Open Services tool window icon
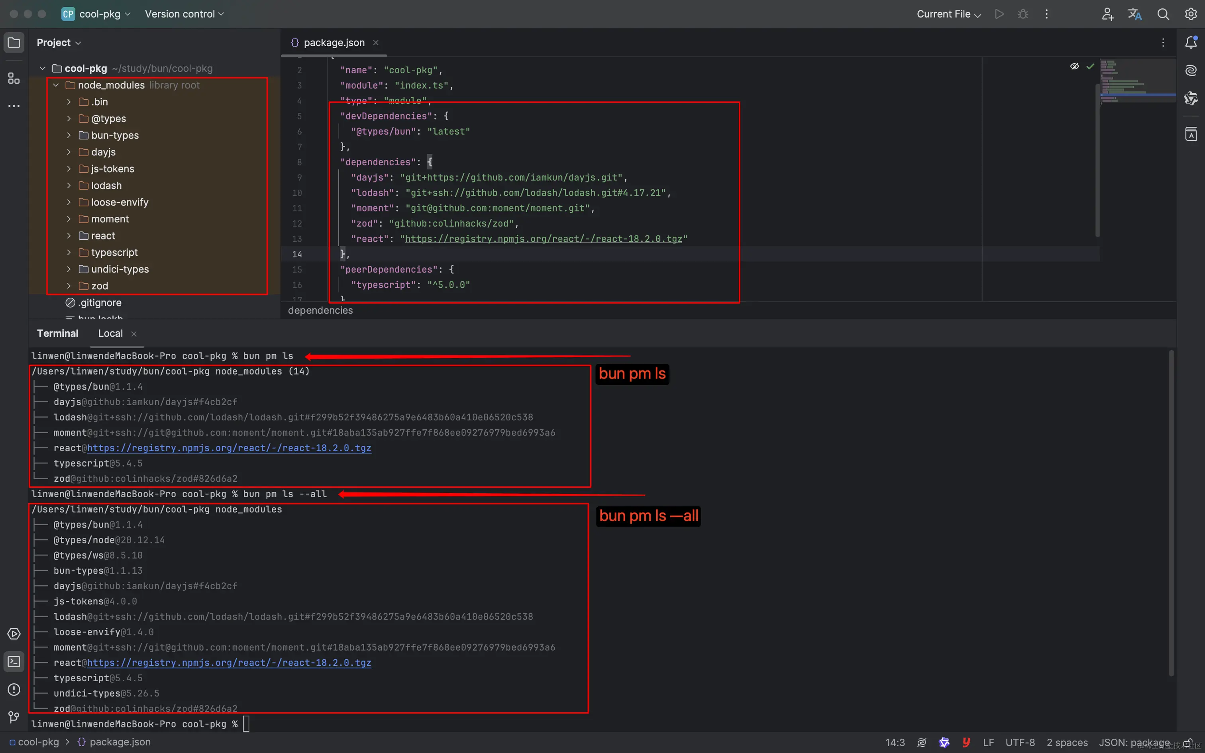 [14, 633]
